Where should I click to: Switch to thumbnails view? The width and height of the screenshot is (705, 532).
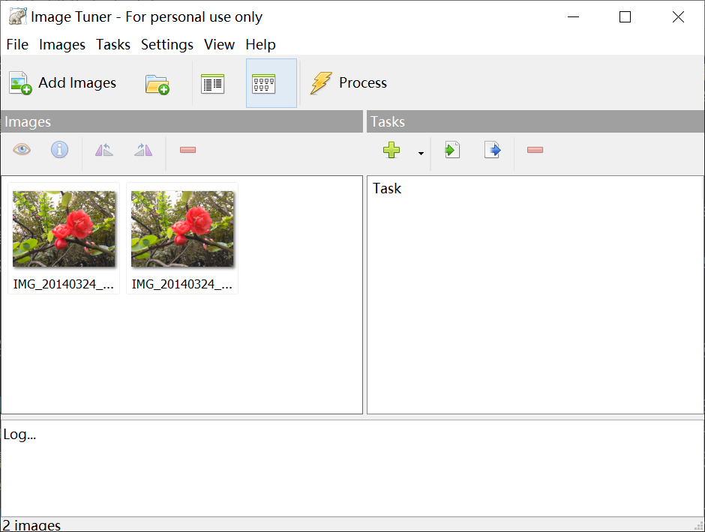coord(271,83)
